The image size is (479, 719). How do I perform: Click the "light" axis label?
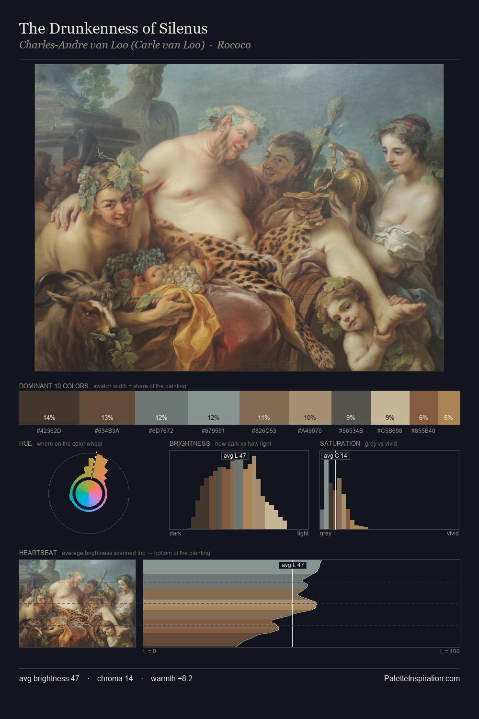coord(303,533)
